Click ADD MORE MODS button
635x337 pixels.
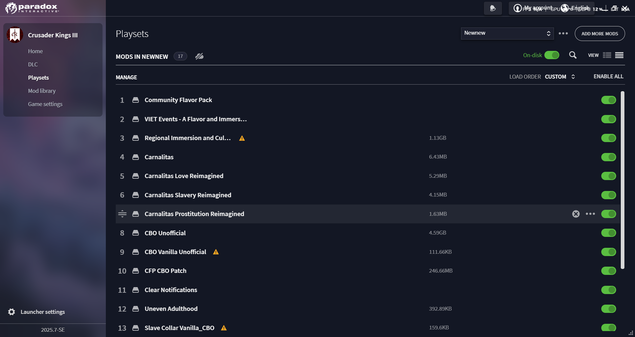pos(600,34)
